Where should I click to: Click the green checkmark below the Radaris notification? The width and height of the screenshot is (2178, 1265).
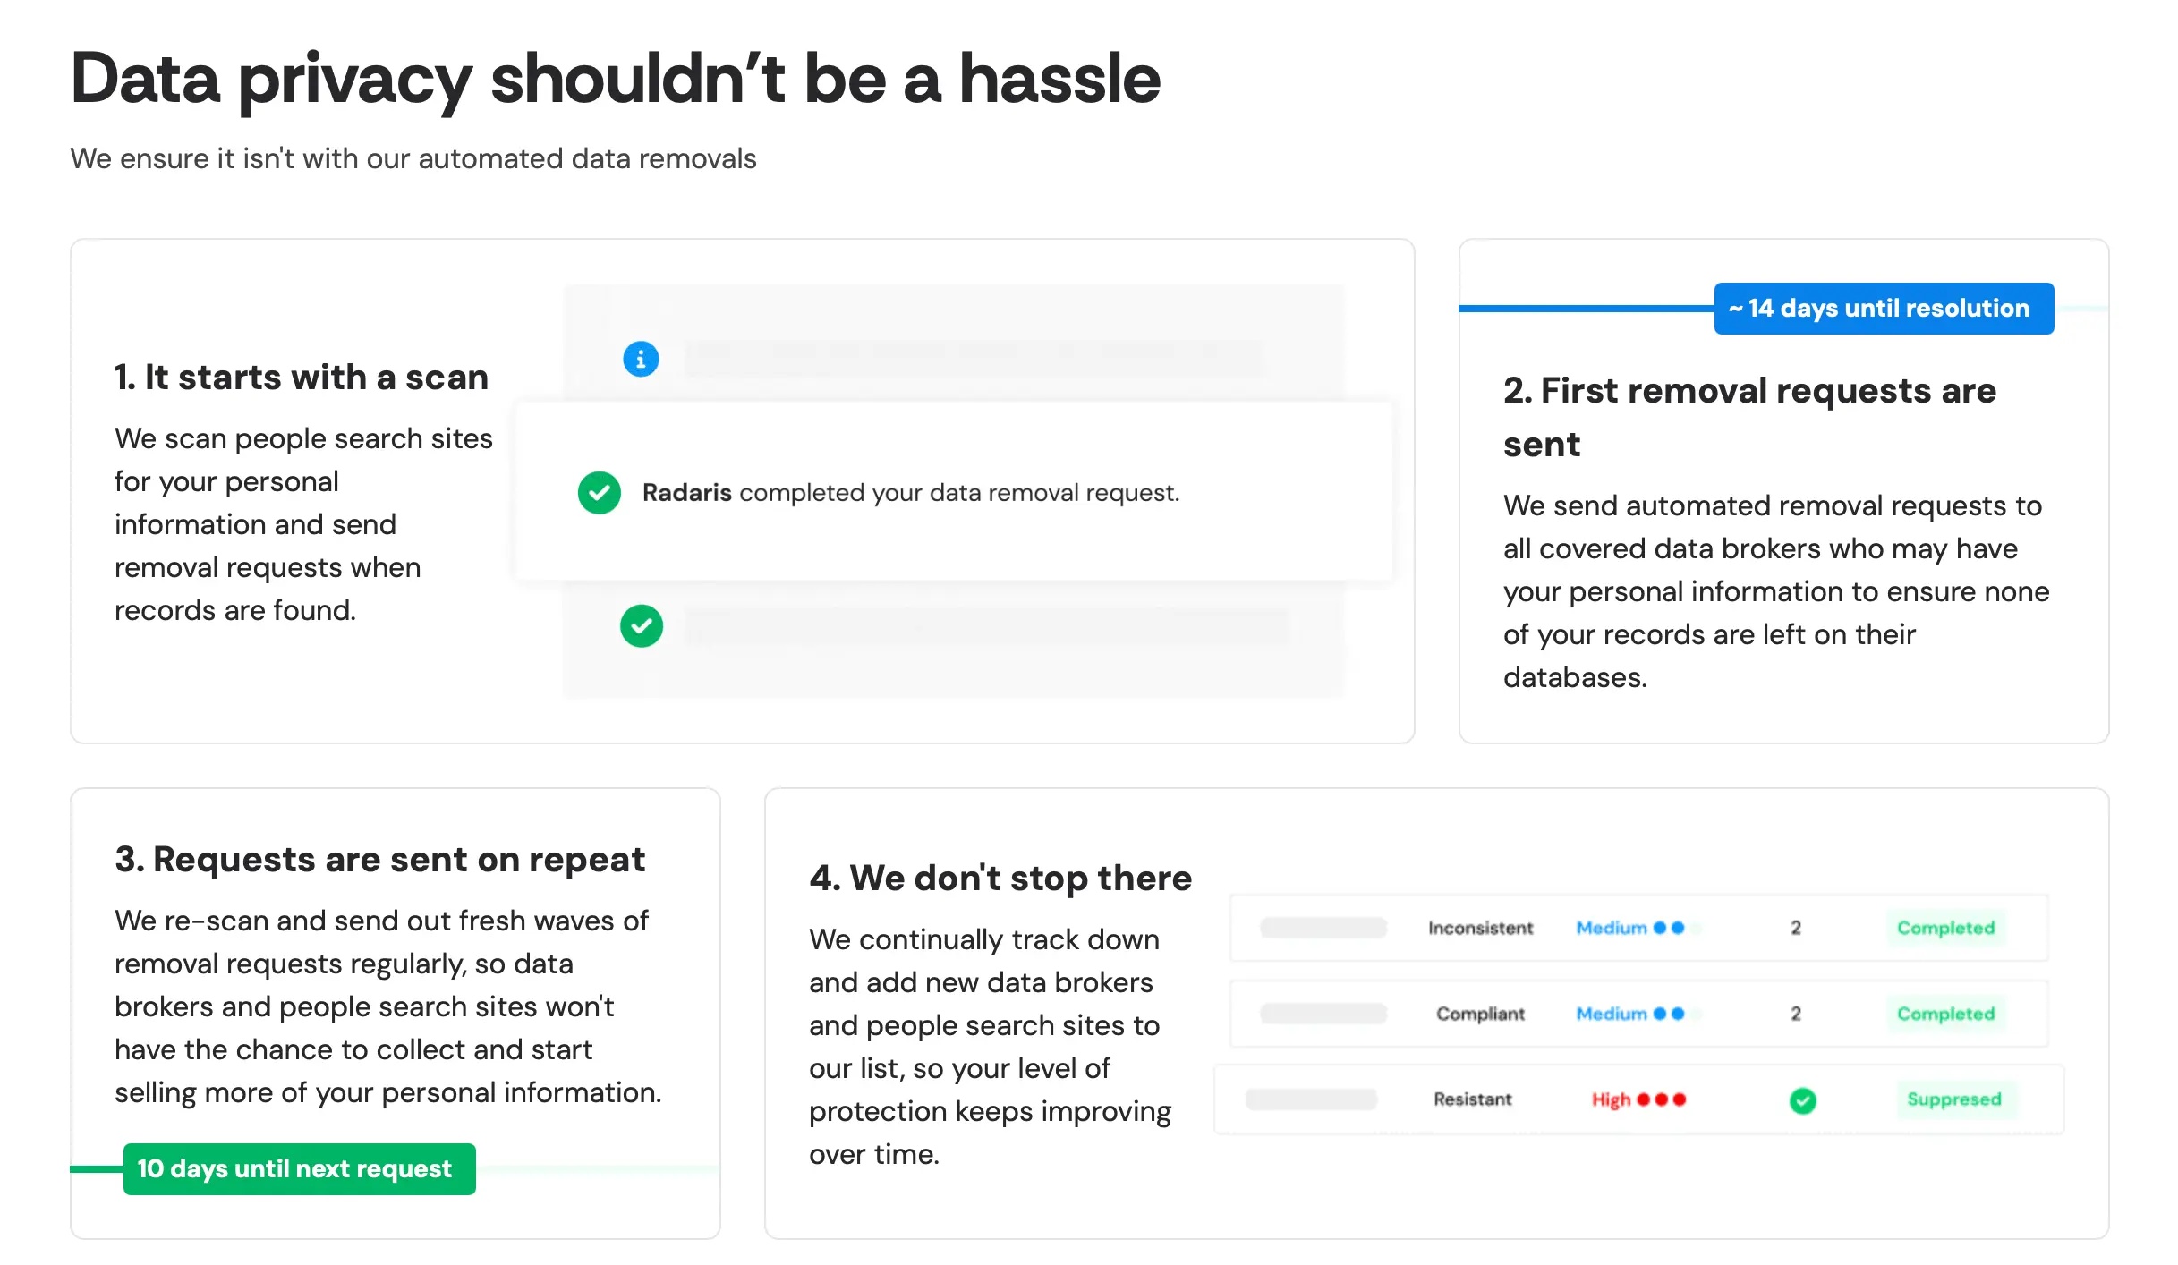[642, 625]
